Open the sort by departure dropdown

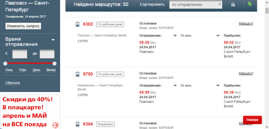tap(196, 5)
